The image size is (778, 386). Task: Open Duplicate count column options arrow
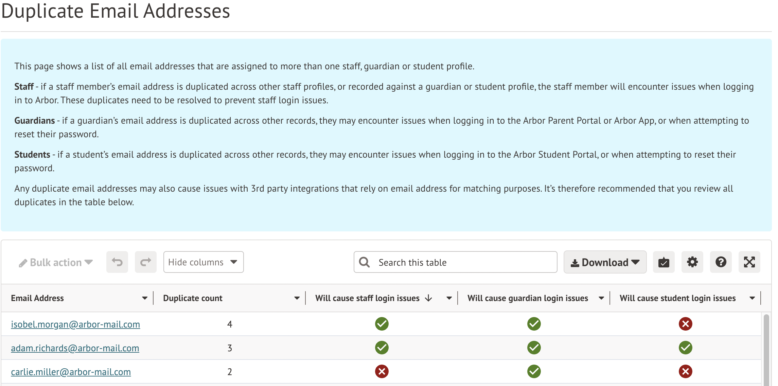click(297, 298)
